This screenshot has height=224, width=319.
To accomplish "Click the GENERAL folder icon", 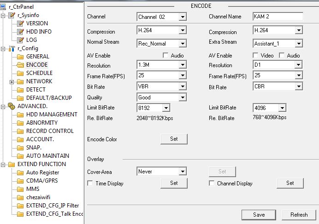I will click(20, 57).
